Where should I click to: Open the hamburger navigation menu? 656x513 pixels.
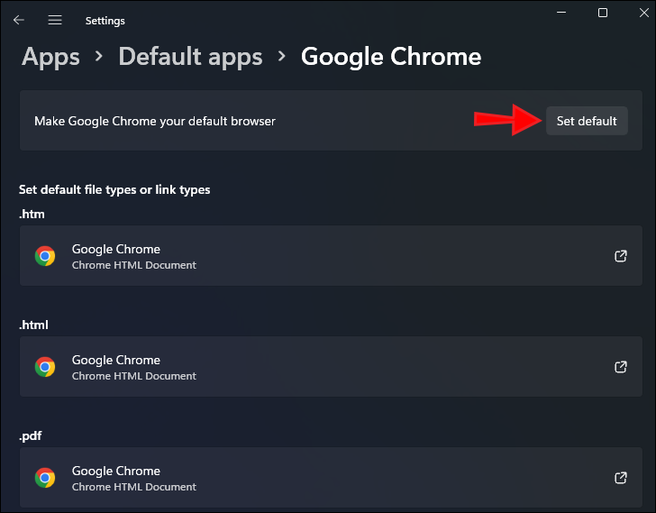coord(55,20)
